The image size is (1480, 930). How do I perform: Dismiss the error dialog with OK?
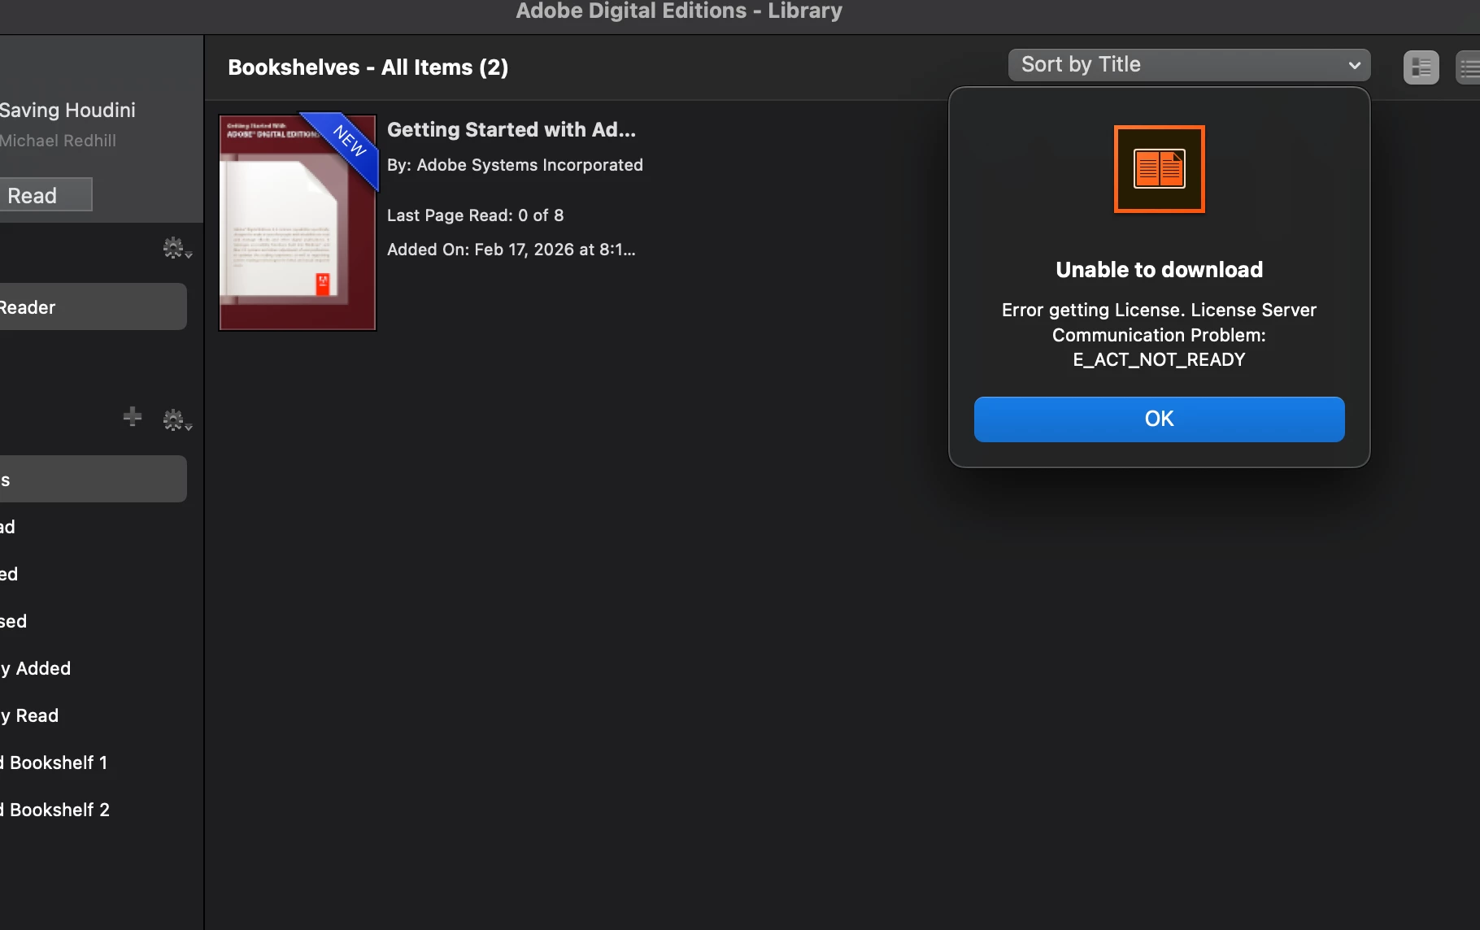[x=1159, y=419]
